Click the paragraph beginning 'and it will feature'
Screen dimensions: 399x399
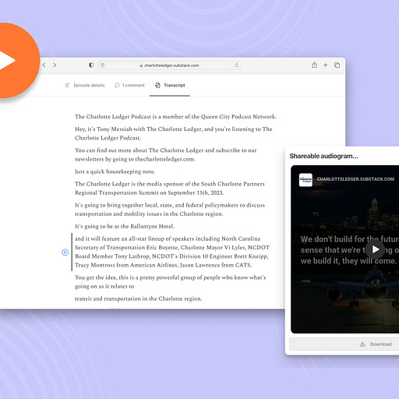click(x=172, y=252)
